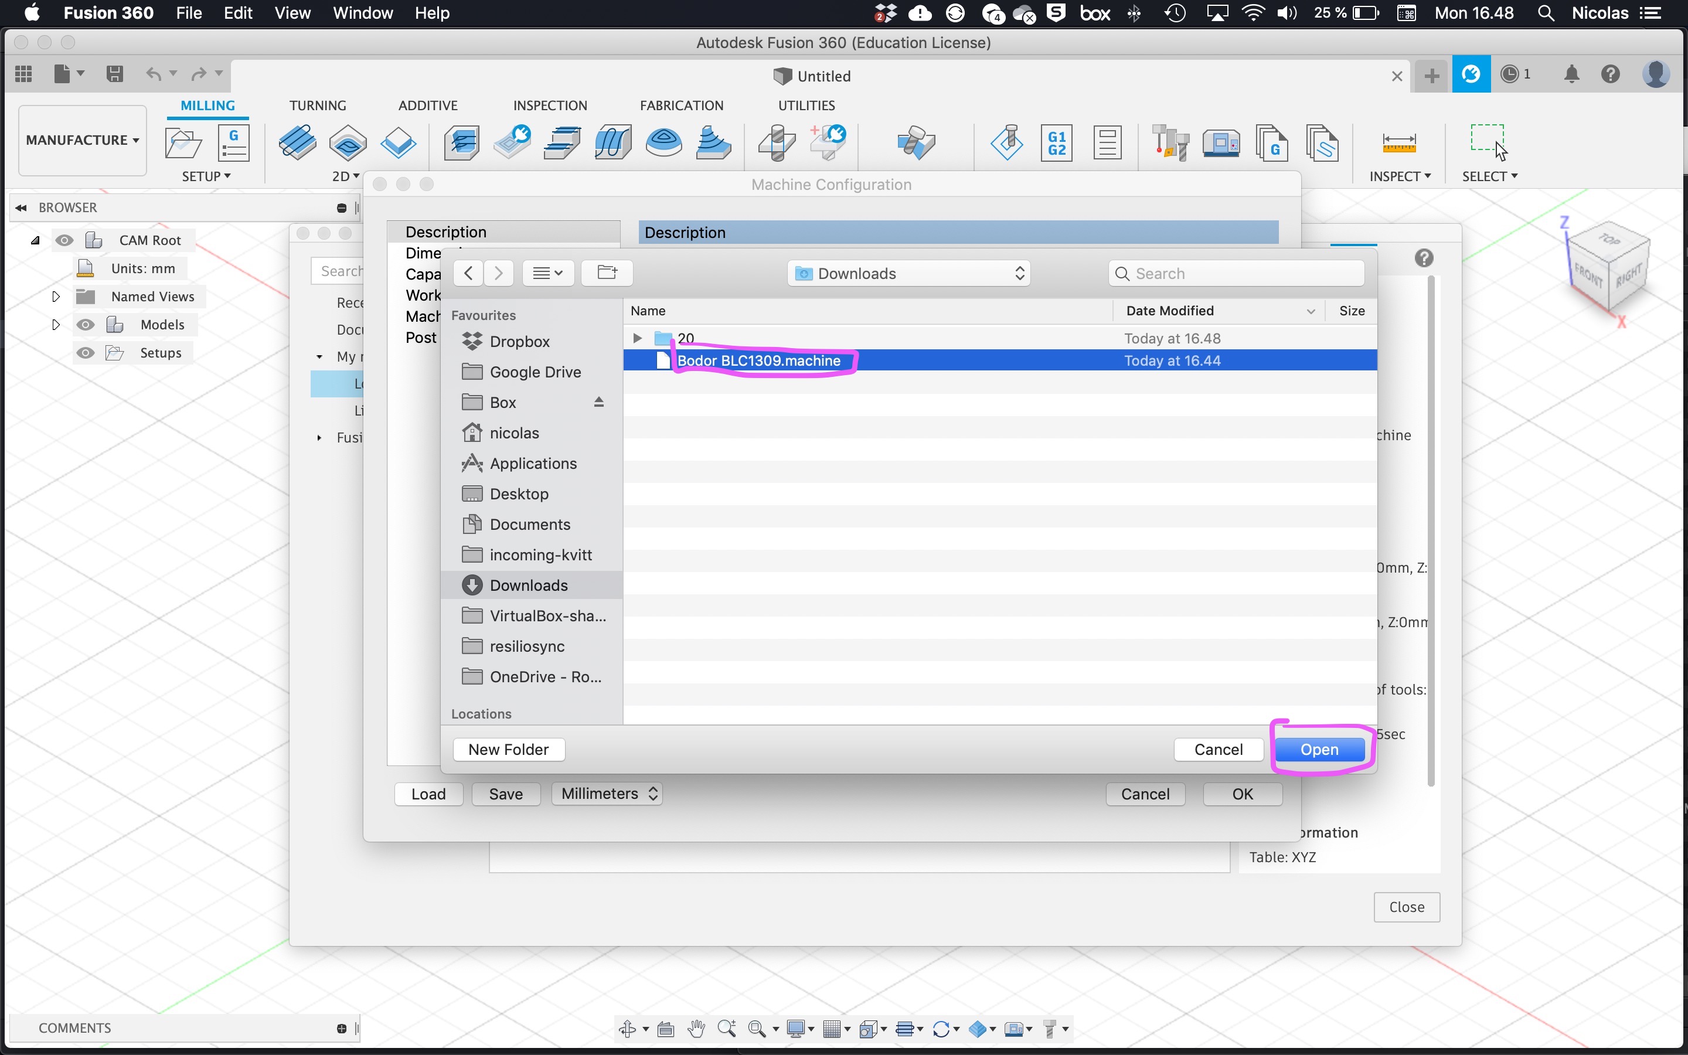The width and height of the screenshot is (1688, 1055).
Task: Click the 2D Adaptive Clearing icon
Action: click(x=298, y=143)
